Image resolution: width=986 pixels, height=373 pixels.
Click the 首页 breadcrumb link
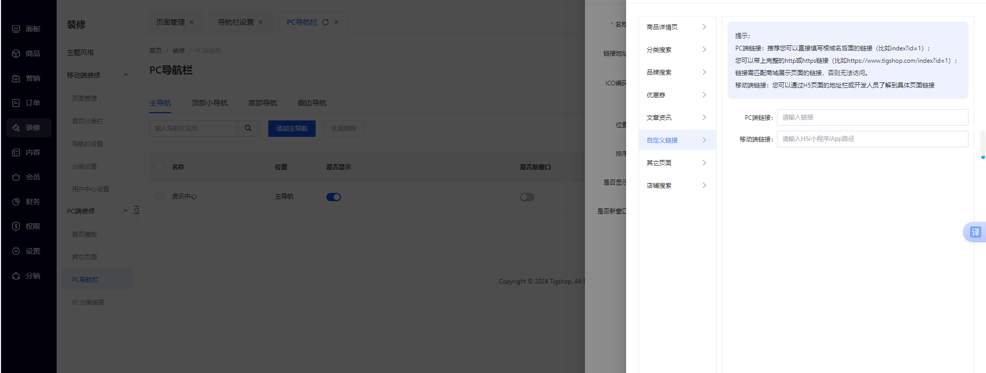155,50
